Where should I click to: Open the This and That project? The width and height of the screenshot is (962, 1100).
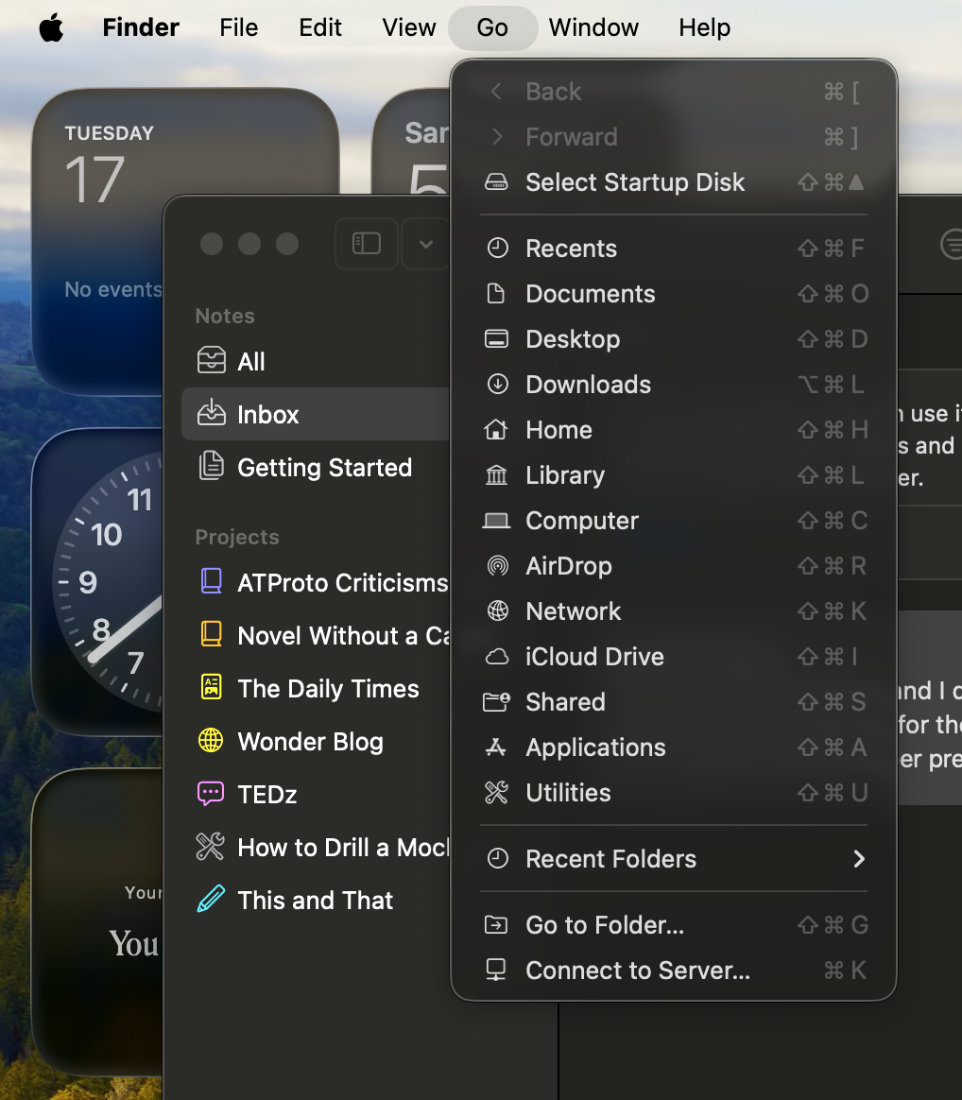point(316,900)
